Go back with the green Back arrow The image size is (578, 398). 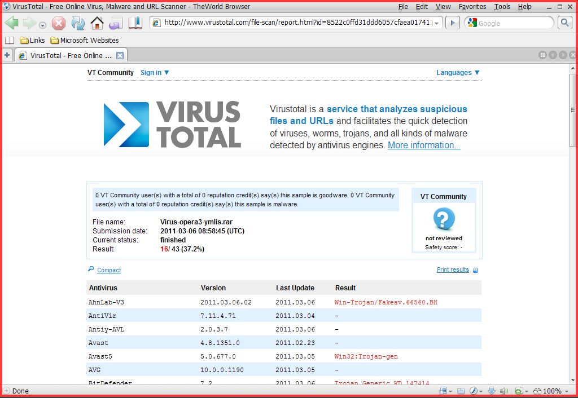12,23
